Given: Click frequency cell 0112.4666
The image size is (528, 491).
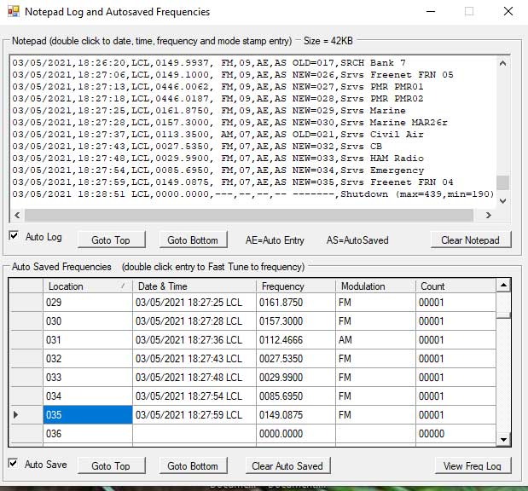Looking at the screenshot, I should (x=296, y=340).
